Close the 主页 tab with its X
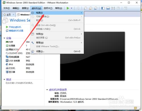 point(13,15)
